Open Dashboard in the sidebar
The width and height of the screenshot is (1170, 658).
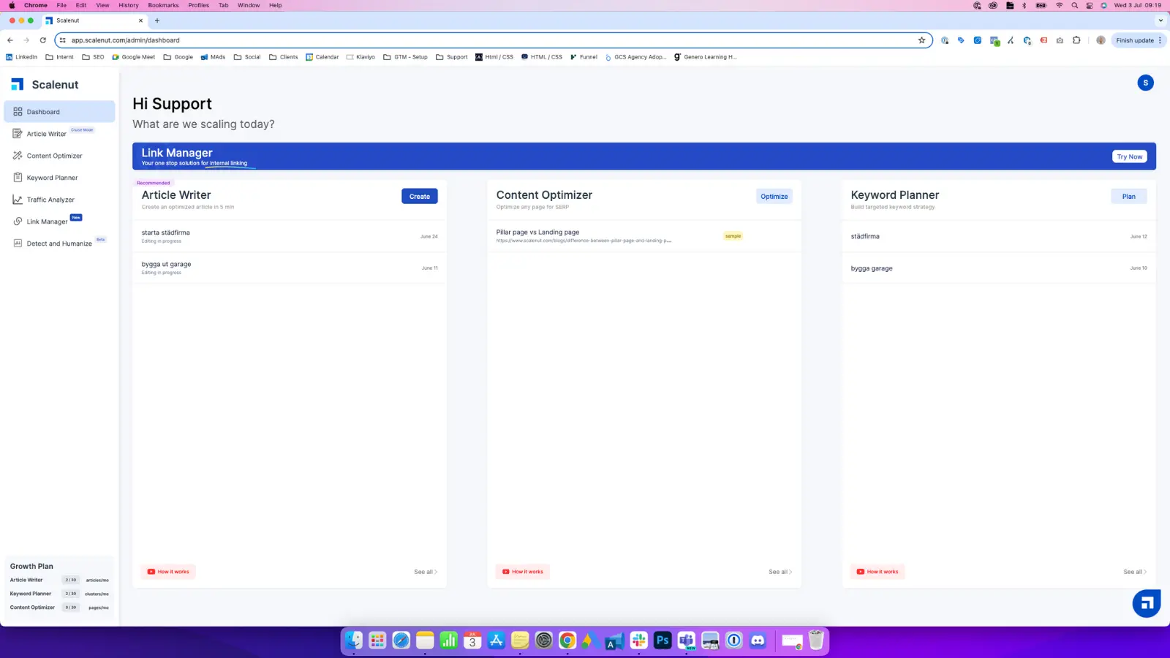tap(59, 112)
